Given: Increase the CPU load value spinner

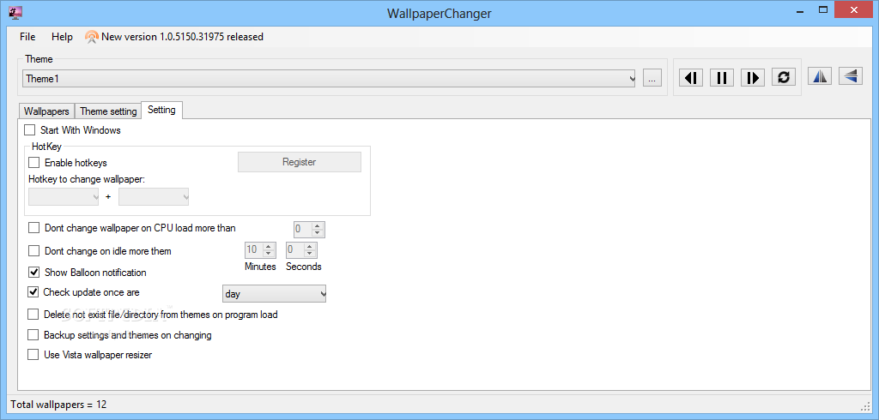Looking at the screenshot, I should pos(318,226).
